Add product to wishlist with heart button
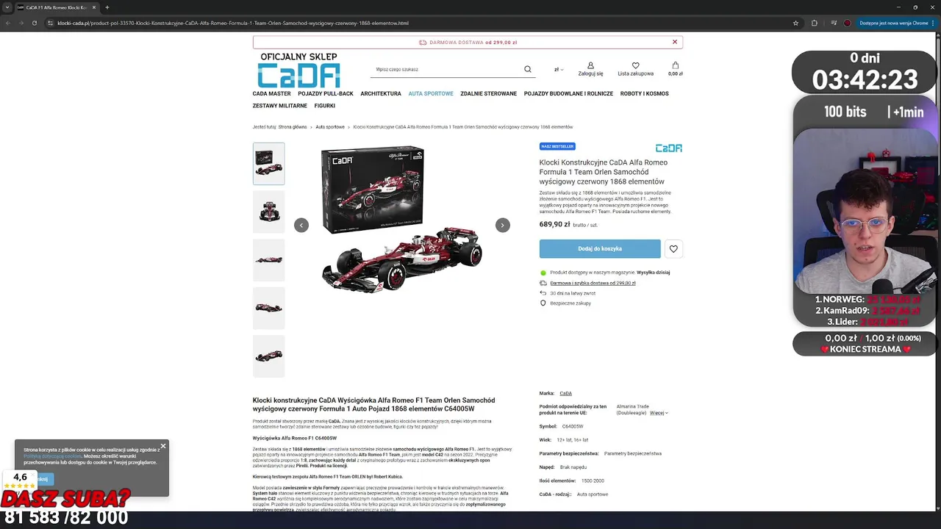 (x=673, y=249)
